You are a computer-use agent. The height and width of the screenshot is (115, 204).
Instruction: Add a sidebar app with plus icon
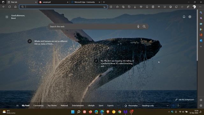pos(201,46)
